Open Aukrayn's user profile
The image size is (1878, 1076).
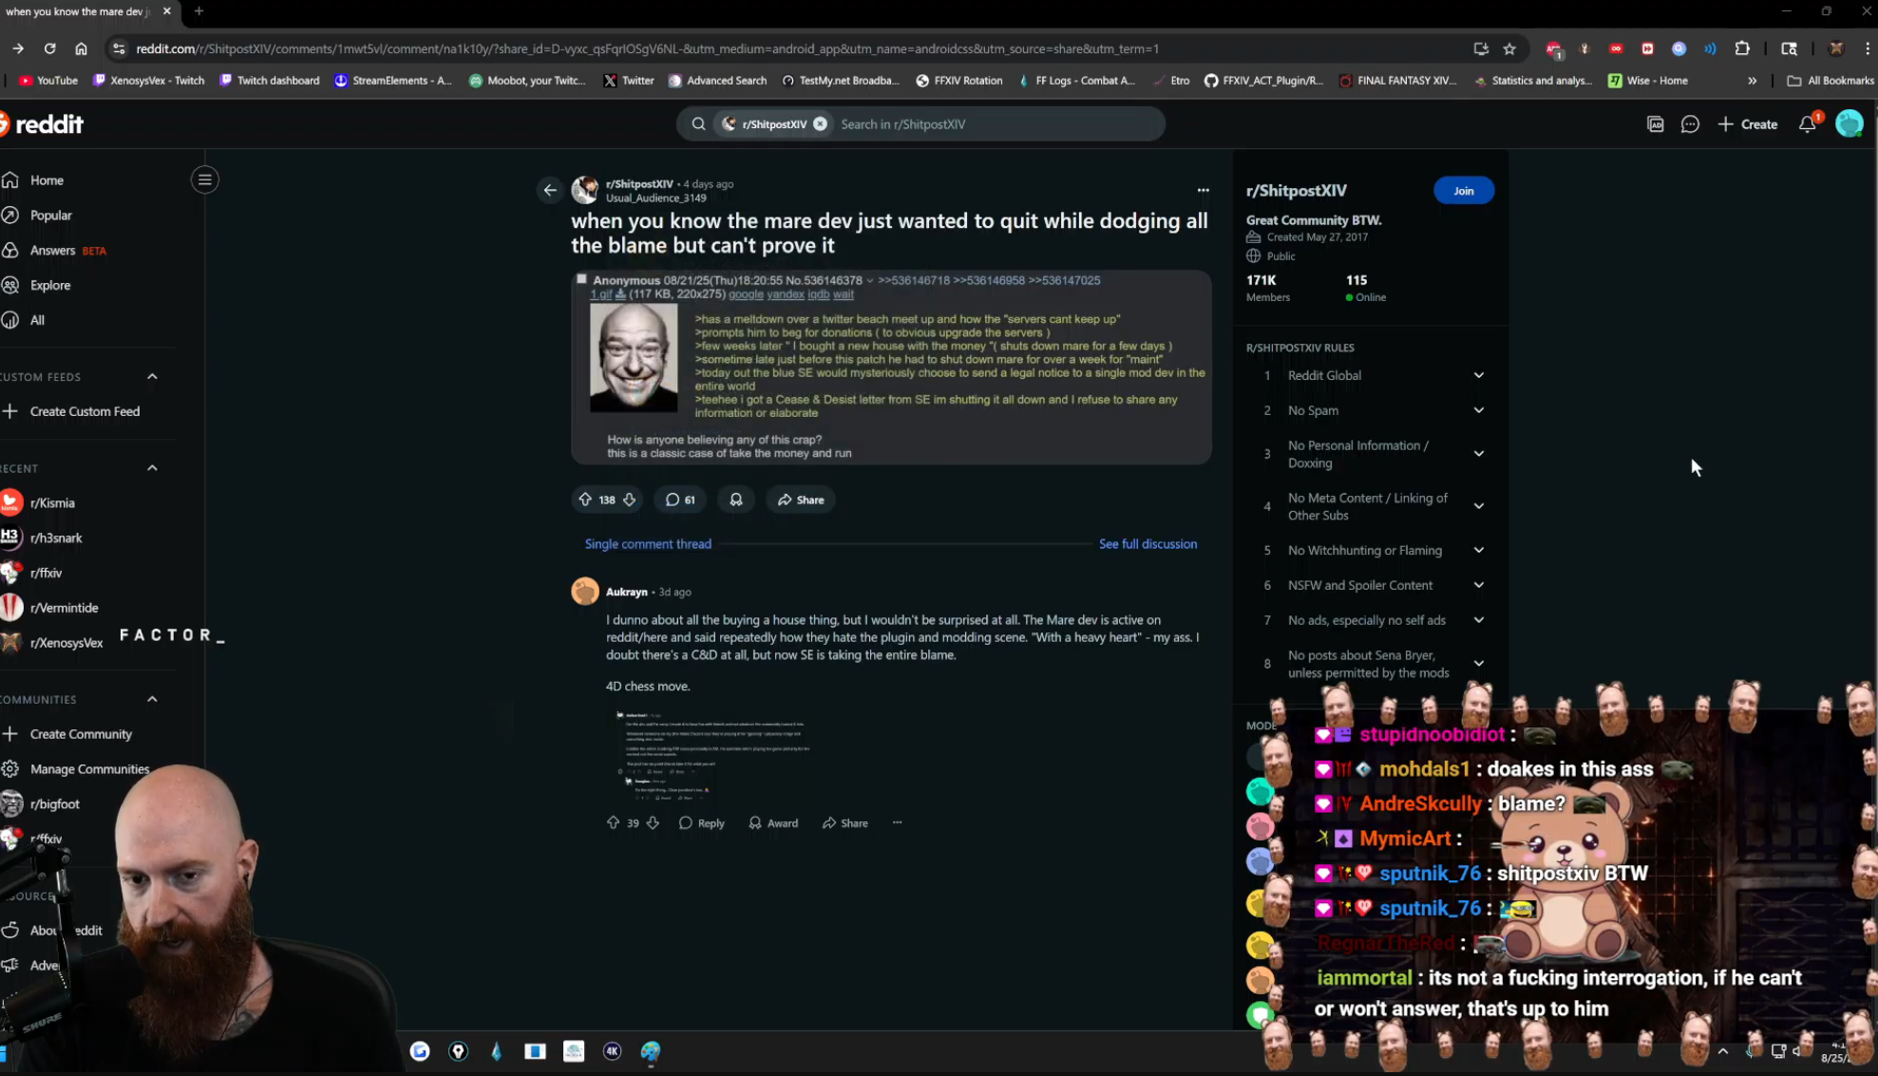(626, 592)
